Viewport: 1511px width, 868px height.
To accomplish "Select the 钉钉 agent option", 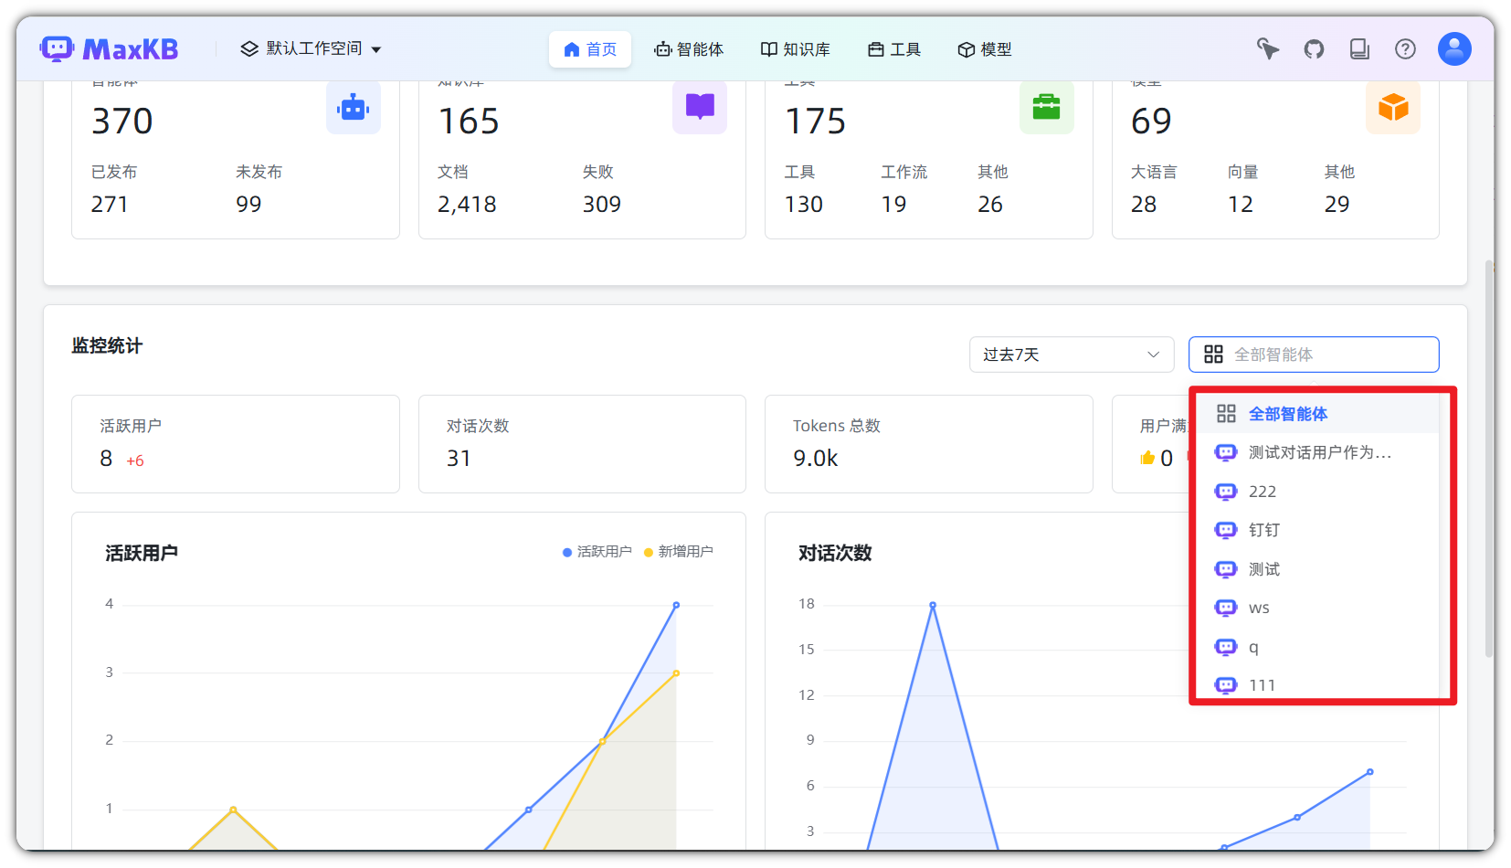I will coord(1317,530).
